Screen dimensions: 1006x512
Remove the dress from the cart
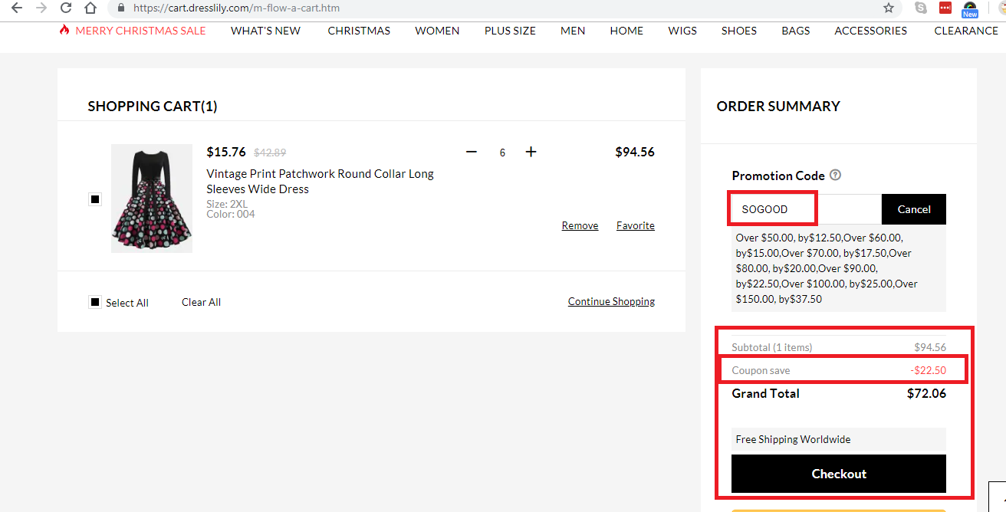[579, 225]
